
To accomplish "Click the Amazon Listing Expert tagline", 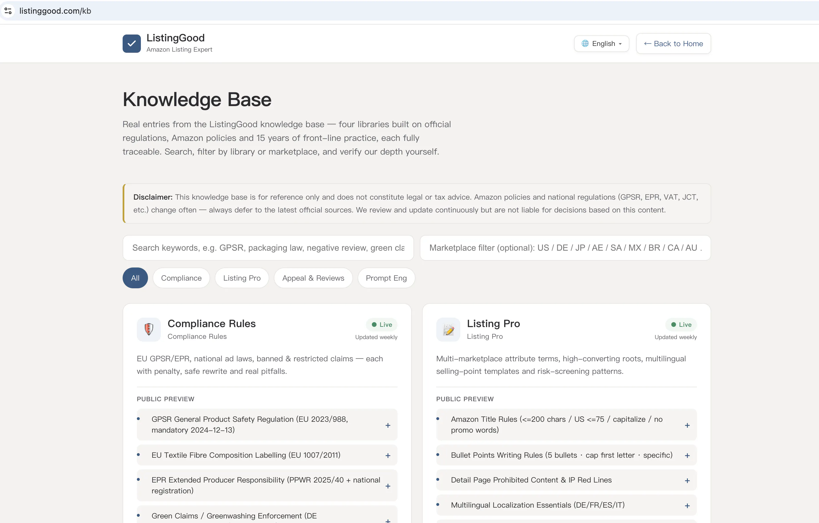I will [x=179, y=50].
